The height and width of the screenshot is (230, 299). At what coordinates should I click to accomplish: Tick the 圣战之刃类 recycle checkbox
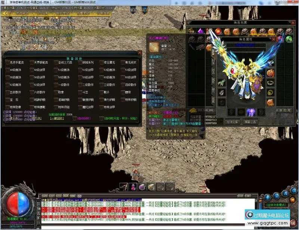56,62
